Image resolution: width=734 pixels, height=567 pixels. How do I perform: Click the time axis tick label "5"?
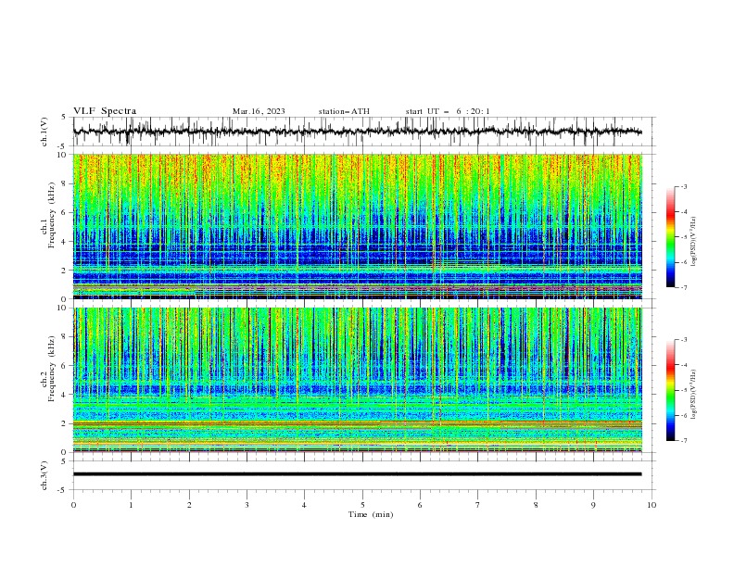pyautogui.click(x=362, y=505)
